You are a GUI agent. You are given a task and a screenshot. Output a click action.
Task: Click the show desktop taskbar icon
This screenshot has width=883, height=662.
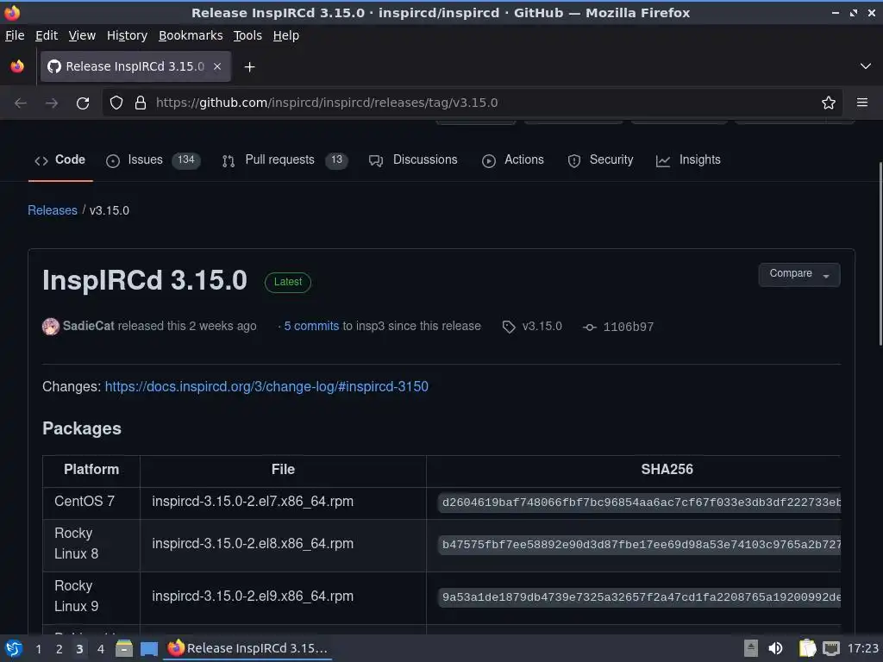coord(148,649)
